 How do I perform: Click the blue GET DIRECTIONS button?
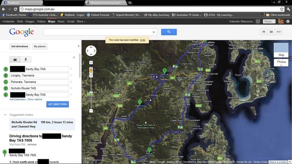[x=58, y=104]
